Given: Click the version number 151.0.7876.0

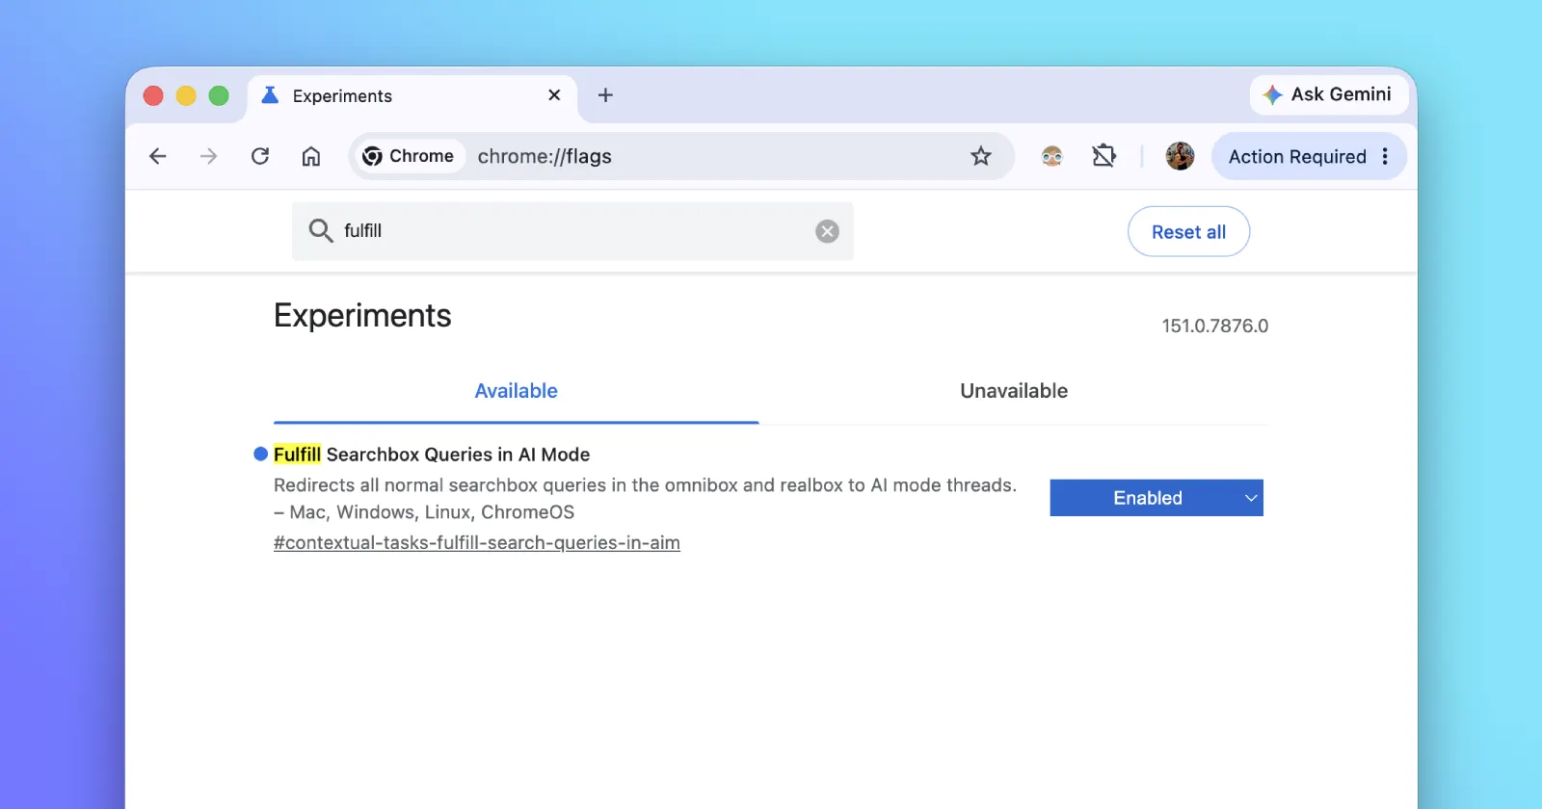Looking at the screenshot, I should [1214, 326].
